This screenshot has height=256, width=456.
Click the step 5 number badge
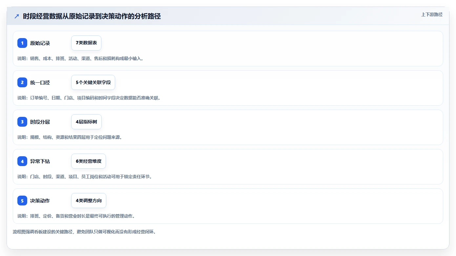click(x=22, y=201)
